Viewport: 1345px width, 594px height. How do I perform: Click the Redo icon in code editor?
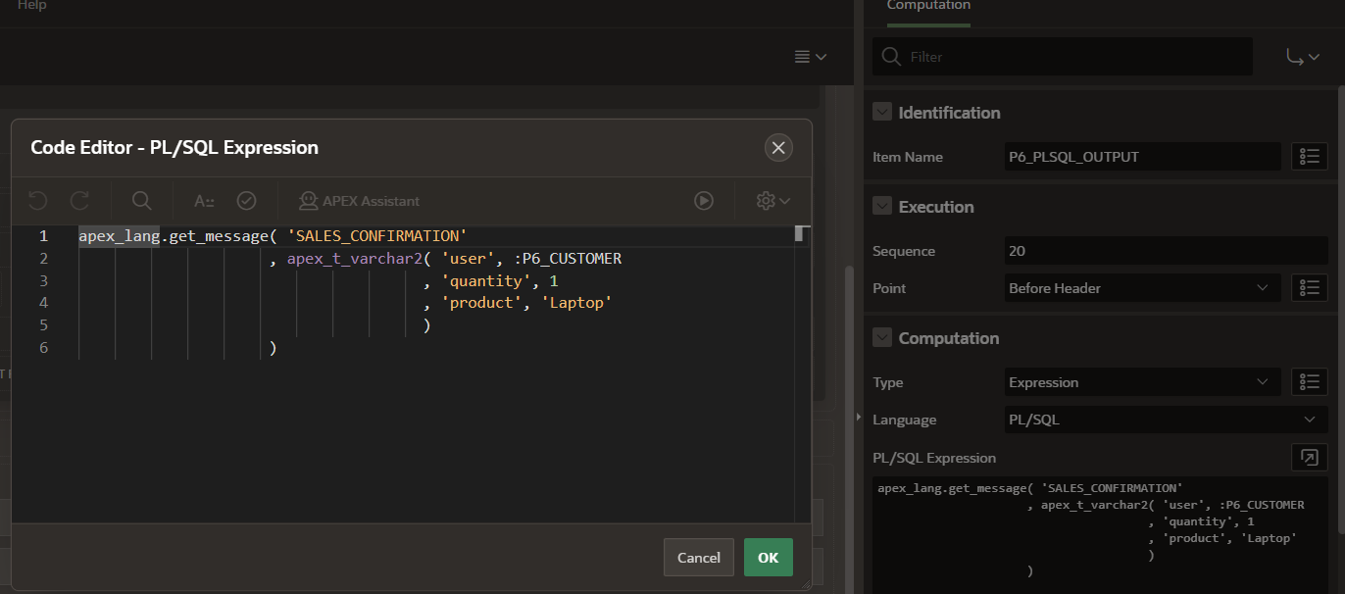point(79,201)
